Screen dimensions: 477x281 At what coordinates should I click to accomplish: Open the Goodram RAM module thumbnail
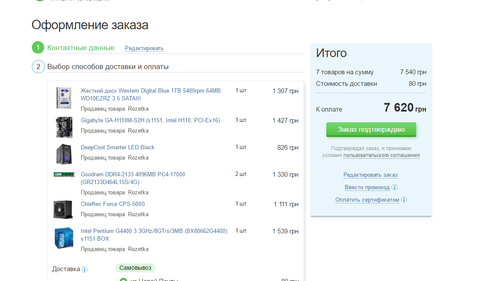pos(64,175)
